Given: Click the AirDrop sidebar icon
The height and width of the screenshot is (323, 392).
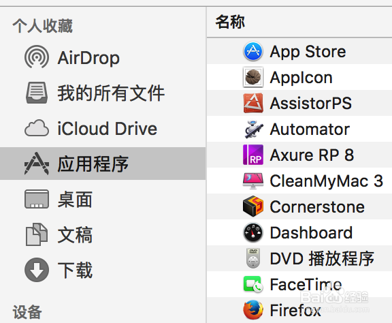Looking at the screenshot, I should (37, 57).
